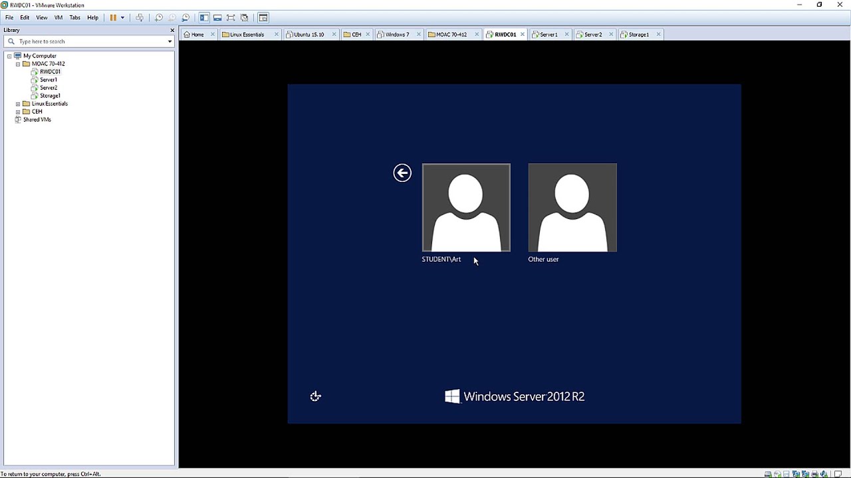Image resolution: width=851 pixels, height=478 pixels.
Task: Close the Library panel
Action: (x=172, y=30)
